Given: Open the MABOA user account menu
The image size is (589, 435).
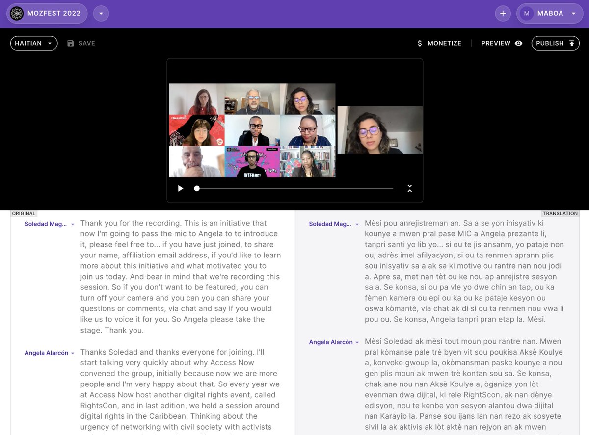Looking at the screenshot, I should (550, 14).
